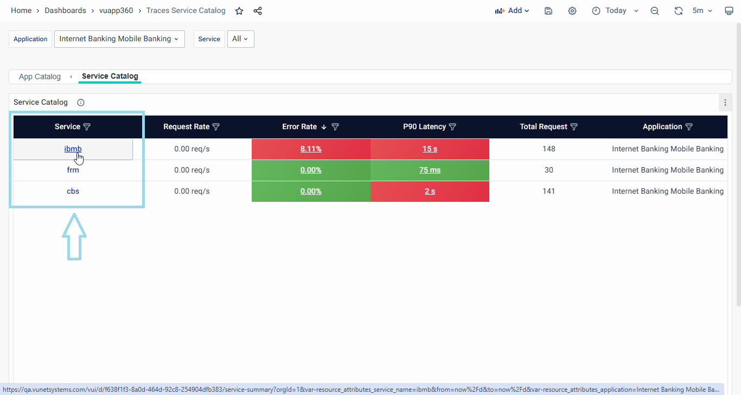
Task: Expand the Service All dropdown
Action: pyautogui.click(x=240, y=39)
